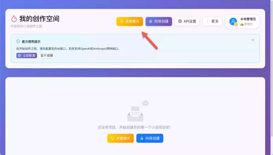Open the gear icon on API设置

click(x=180, y=21)
